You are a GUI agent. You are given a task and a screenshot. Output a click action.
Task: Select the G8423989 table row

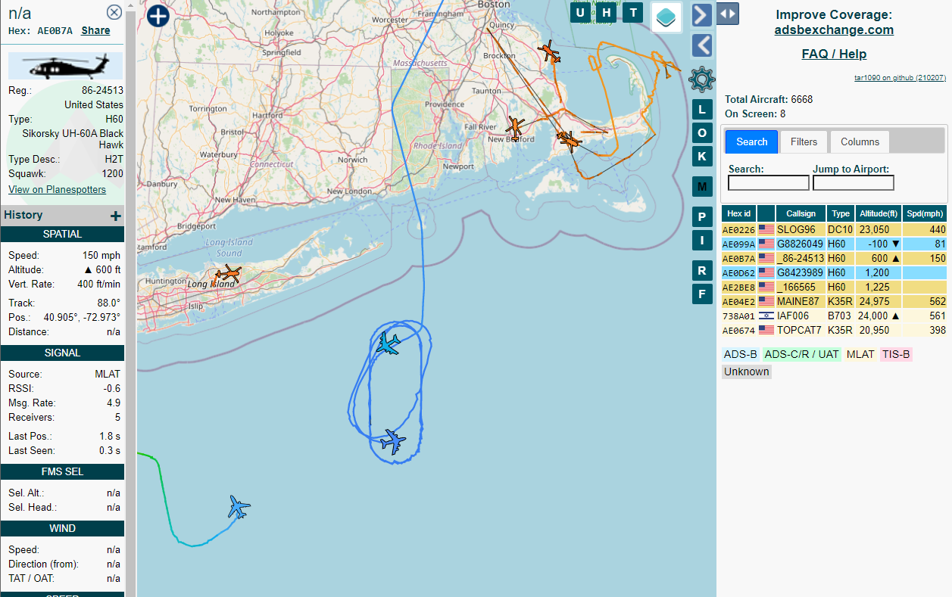pos(834,272)
